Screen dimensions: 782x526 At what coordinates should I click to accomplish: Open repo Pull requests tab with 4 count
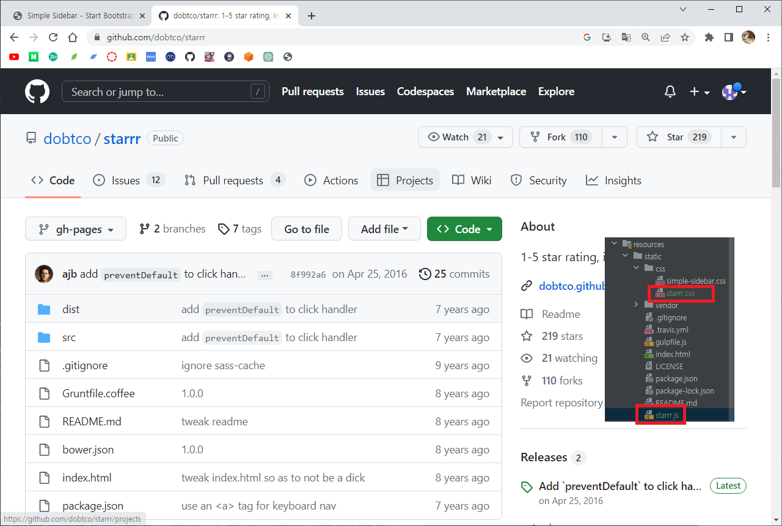pyautogui.click(x=235, y=181)
